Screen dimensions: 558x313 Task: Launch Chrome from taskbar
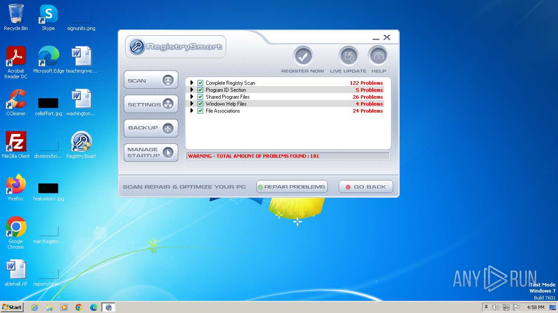pos(79,307)
